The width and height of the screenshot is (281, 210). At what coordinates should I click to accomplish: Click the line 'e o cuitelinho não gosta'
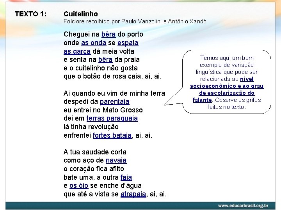click(101, 68)
